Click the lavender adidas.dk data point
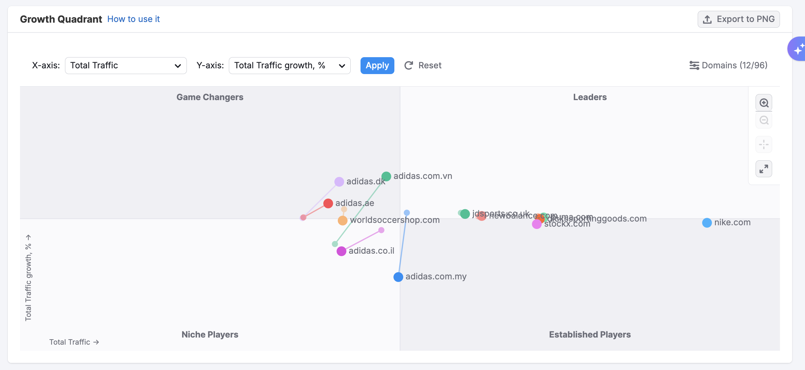Viewport: 805px width, 370px height. (339, 182)
